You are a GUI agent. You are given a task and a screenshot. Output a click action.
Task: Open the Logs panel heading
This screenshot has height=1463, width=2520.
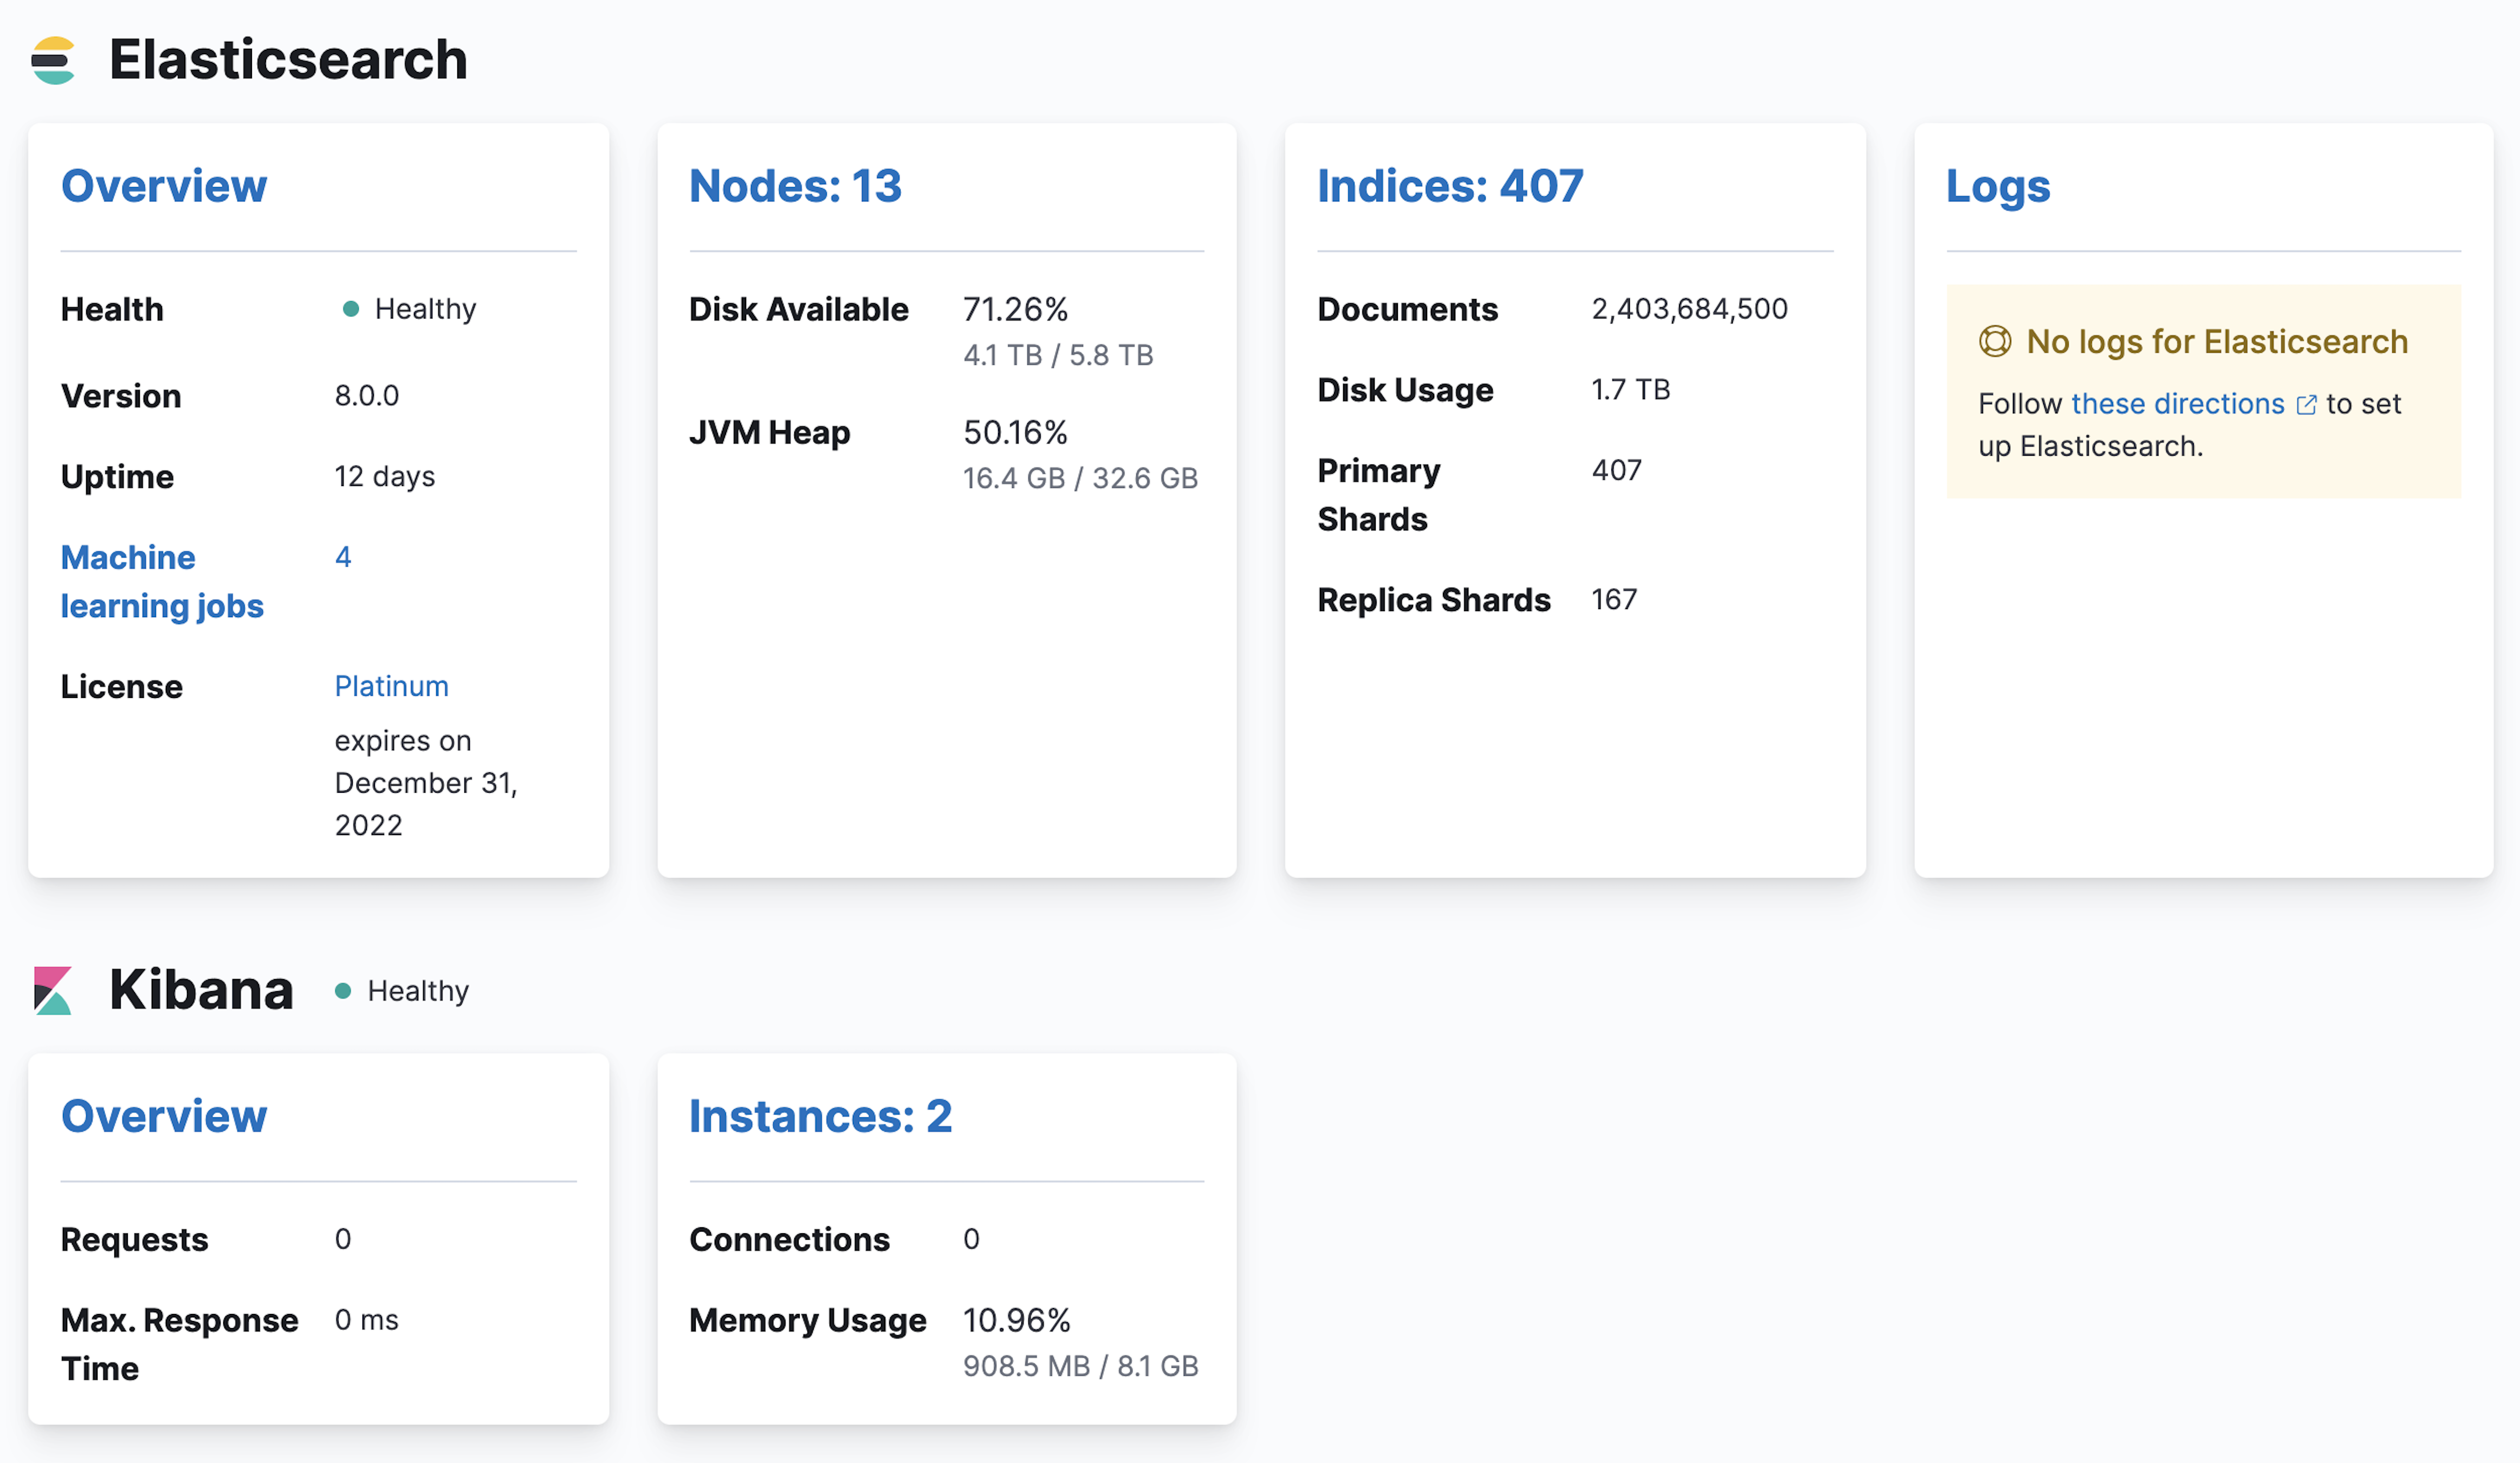pos(1998,186)
